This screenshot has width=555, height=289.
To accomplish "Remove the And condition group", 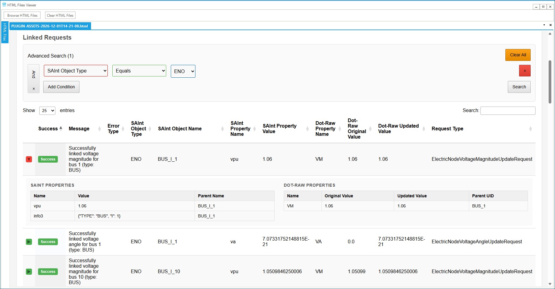I will [33, 89].
